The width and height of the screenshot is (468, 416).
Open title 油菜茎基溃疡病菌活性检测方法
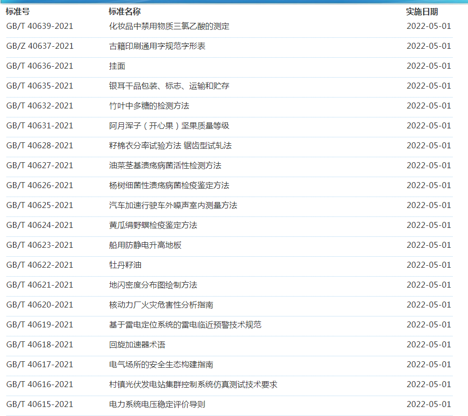coord(165,166)
